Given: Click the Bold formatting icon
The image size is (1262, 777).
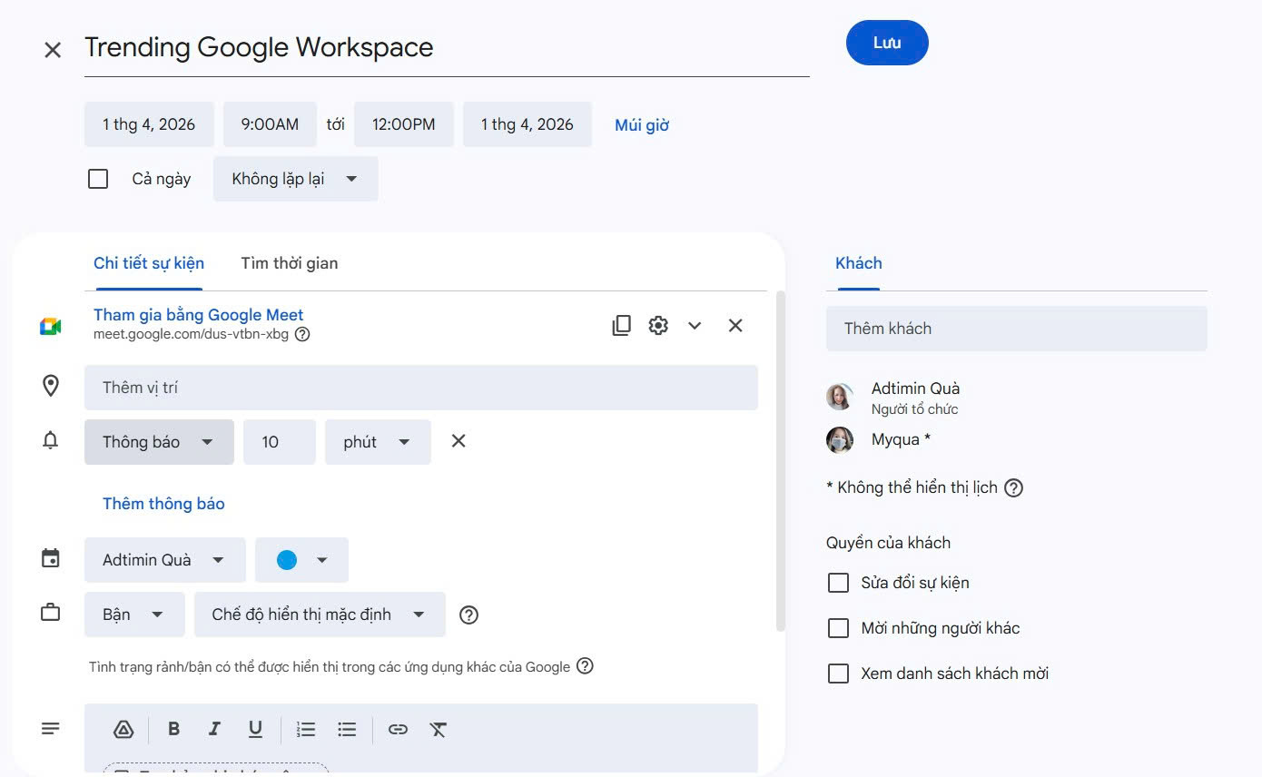Looking at the screenshot, I should coord(173,729).
